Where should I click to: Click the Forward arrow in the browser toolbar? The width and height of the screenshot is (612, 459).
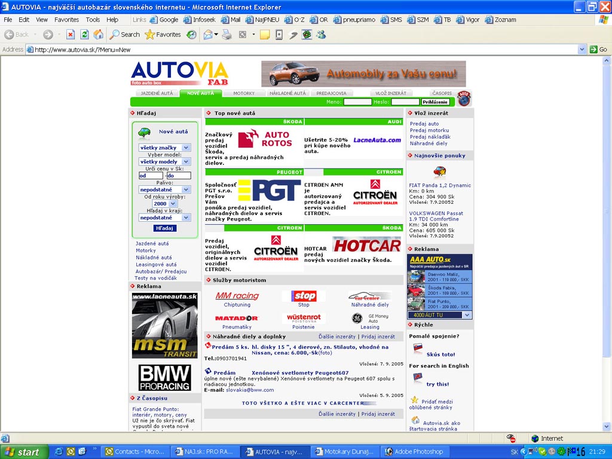48,35
